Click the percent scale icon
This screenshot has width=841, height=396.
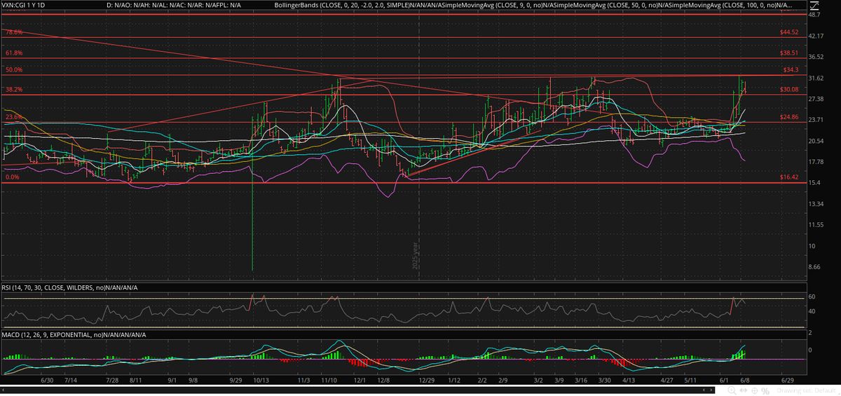point(765,390)
